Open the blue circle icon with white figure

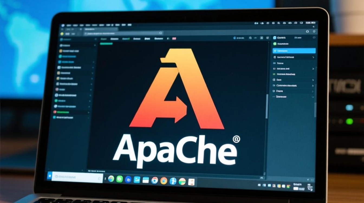173,181
